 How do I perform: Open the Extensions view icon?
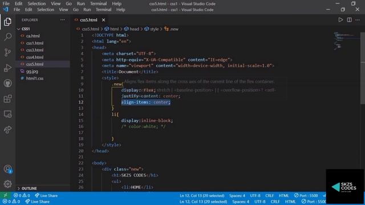coord(7,99)
